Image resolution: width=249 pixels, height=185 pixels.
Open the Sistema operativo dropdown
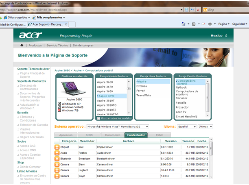point(118,126)
